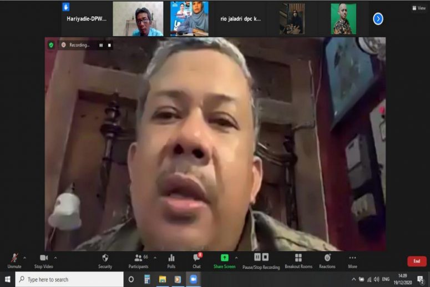Click the Windows taskbar search box
This screenshot has width=430, height=287.
tap(69, 279)
